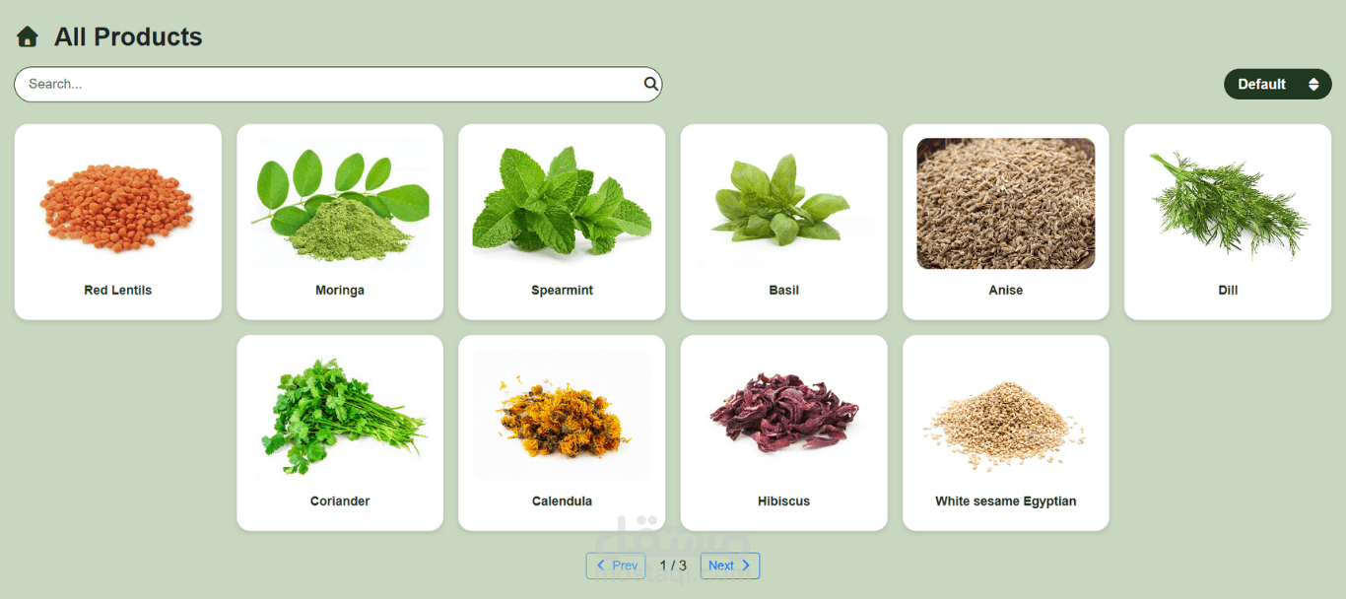
Task: Click the right chevron in Next
Action: pyautogui.click(x=746, y=566)
